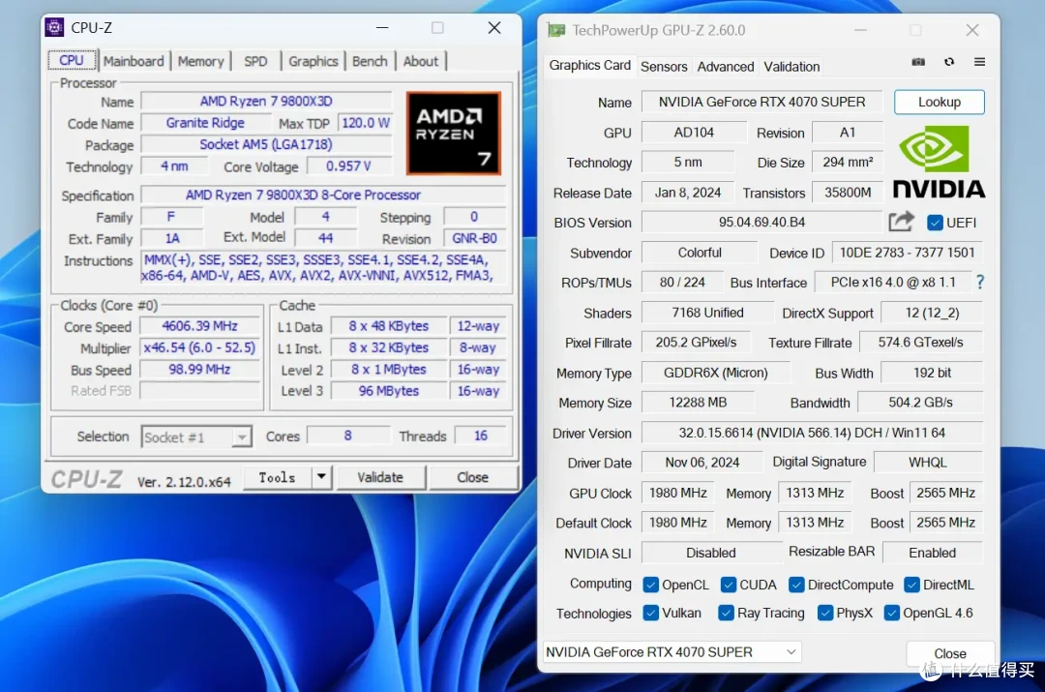Click the GPU Name field value
Image resolution: width=1045 pixels, height=692 pixels.
[761, 102]
